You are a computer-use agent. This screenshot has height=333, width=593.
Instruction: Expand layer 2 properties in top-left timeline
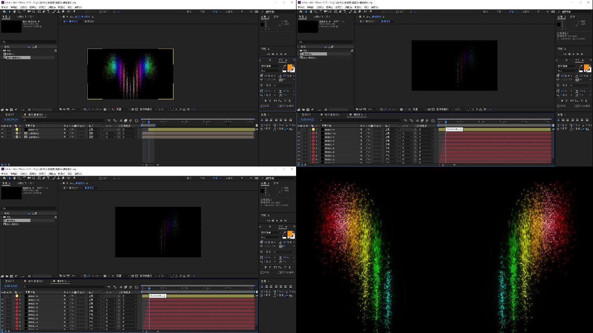pyautogui.click(x=14, y=133)
